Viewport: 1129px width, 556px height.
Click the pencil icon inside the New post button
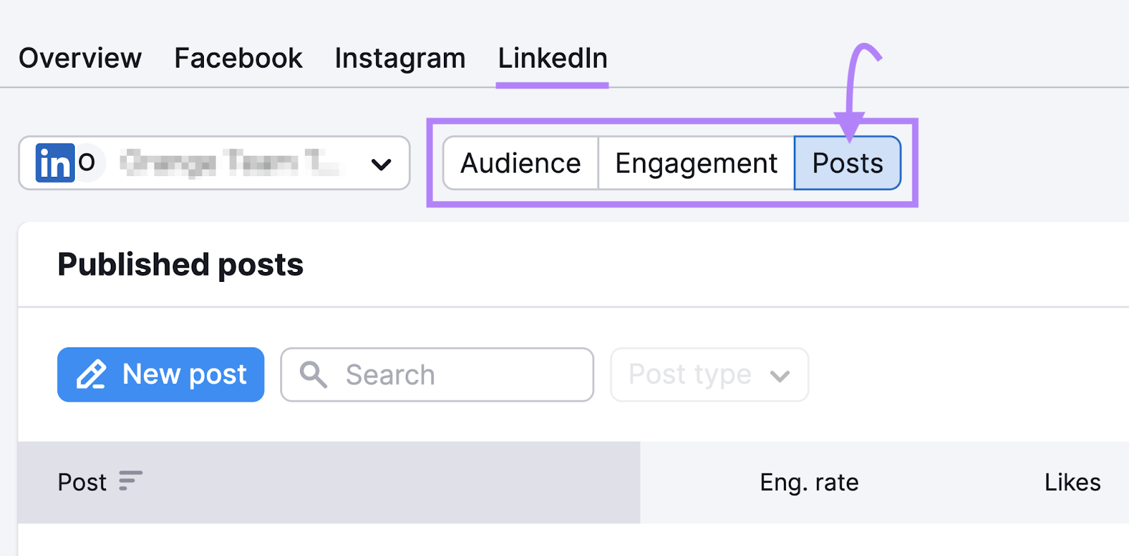pyautogui.click(x=92, y=374)
